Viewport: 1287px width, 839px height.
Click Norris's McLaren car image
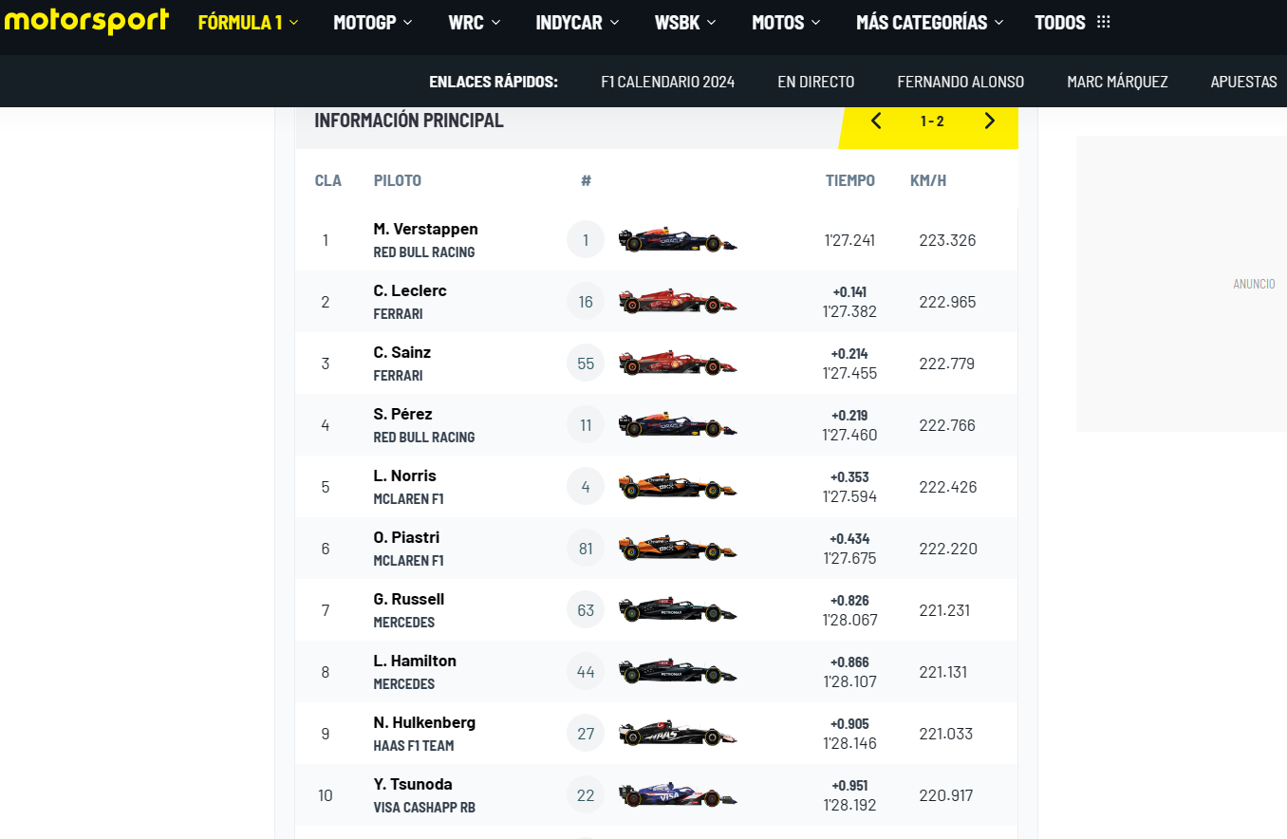678,487
